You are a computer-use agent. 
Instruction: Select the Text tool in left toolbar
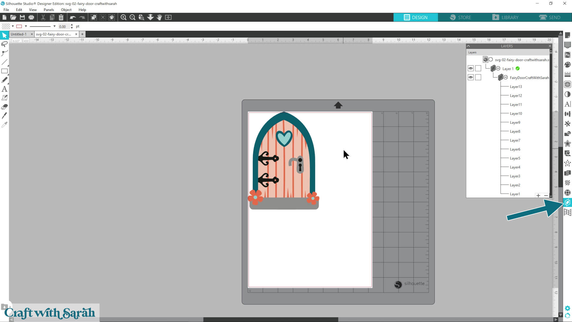coord(4,89)
